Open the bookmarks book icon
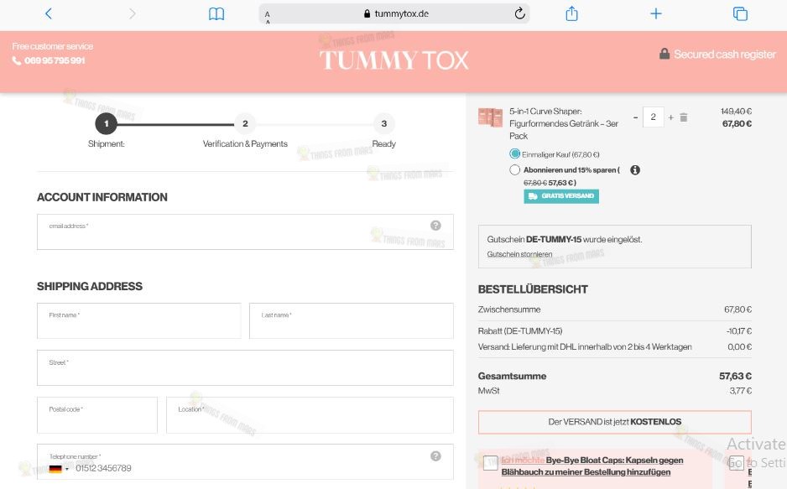787x489 pixels. tap(216, 14)
